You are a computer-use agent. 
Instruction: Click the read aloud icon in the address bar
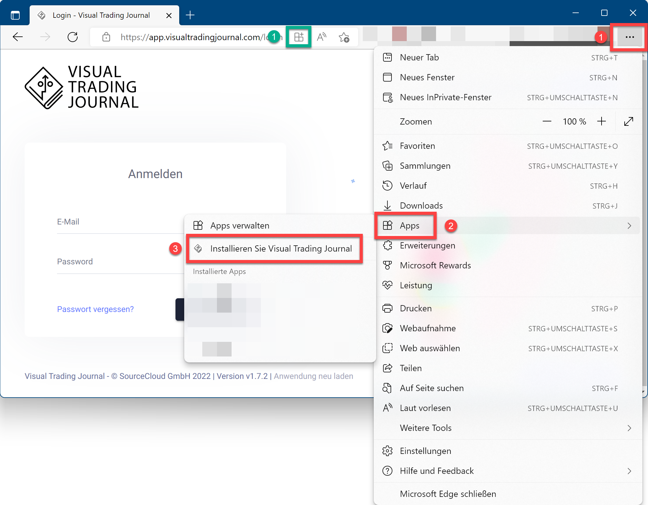coord(321,37)
